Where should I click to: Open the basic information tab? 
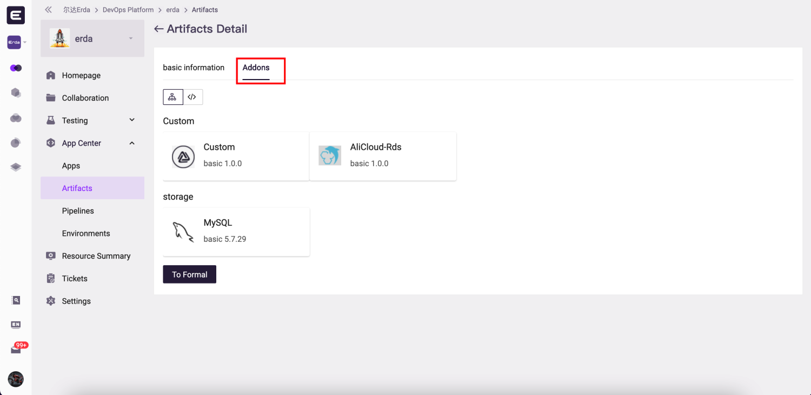(x=194, y=68)
